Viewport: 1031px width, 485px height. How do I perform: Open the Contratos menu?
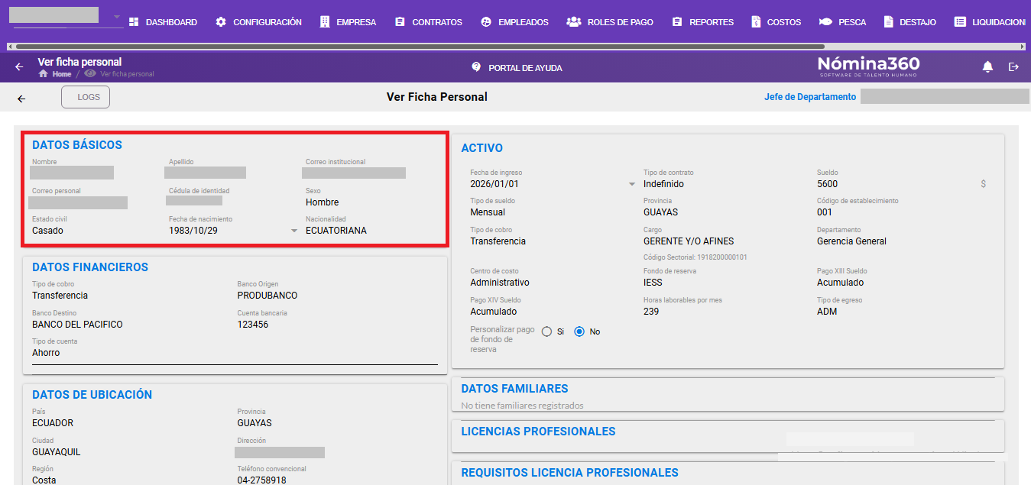[x=428, y=22]
